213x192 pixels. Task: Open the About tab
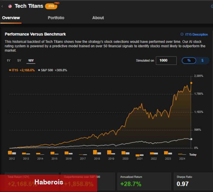coord(98,18)
